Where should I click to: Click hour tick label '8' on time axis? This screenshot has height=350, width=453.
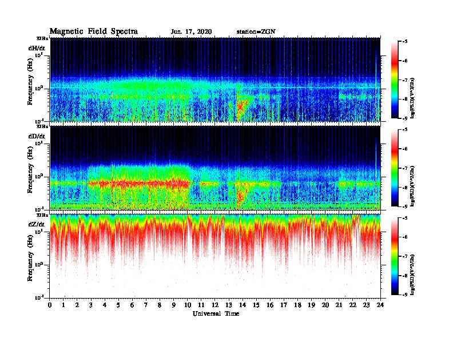coord(160,305)
